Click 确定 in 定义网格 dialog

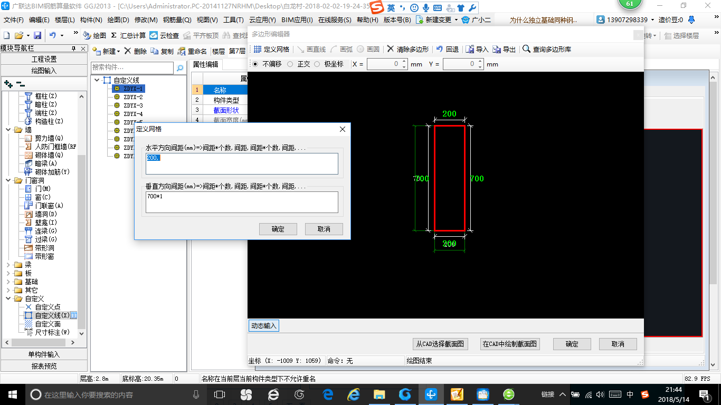tap(278, 229)
